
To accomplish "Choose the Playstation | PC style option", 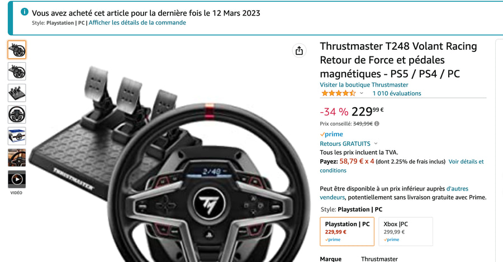I will click(347, 231).
